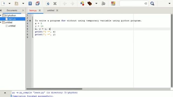Click 'Compilation finished successfully' message
The height and width of the screenshot is (97, 173).
click(33, 96)
